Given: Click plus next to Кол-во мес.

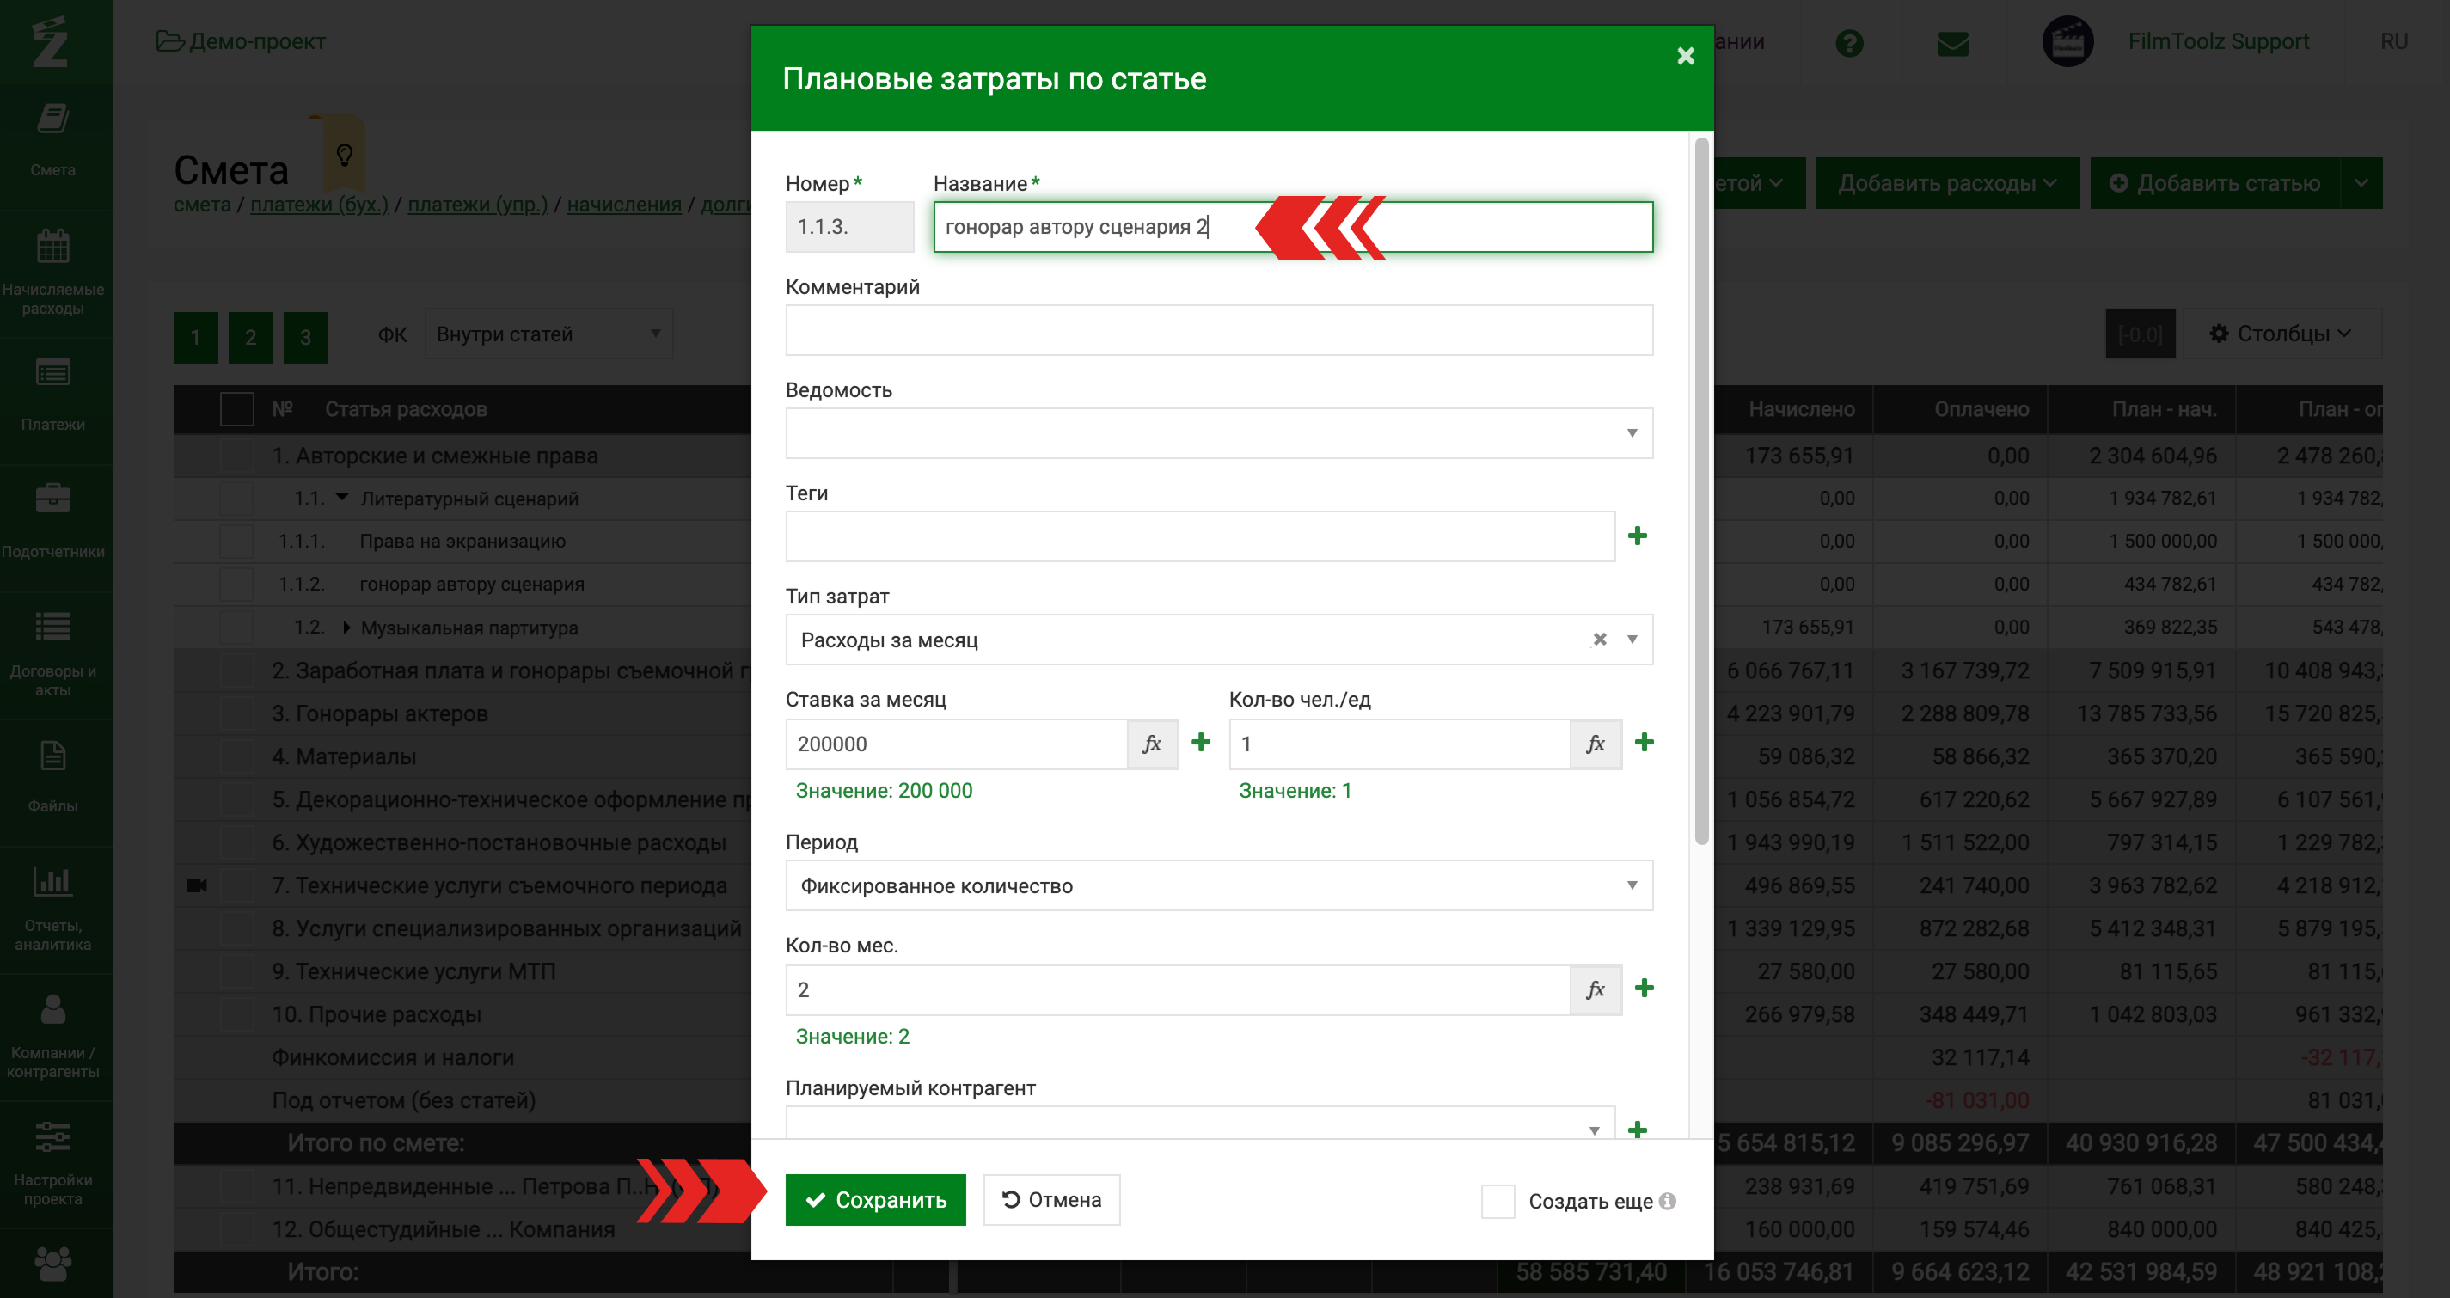Looking at the screenshot, I should (1645, 988).
